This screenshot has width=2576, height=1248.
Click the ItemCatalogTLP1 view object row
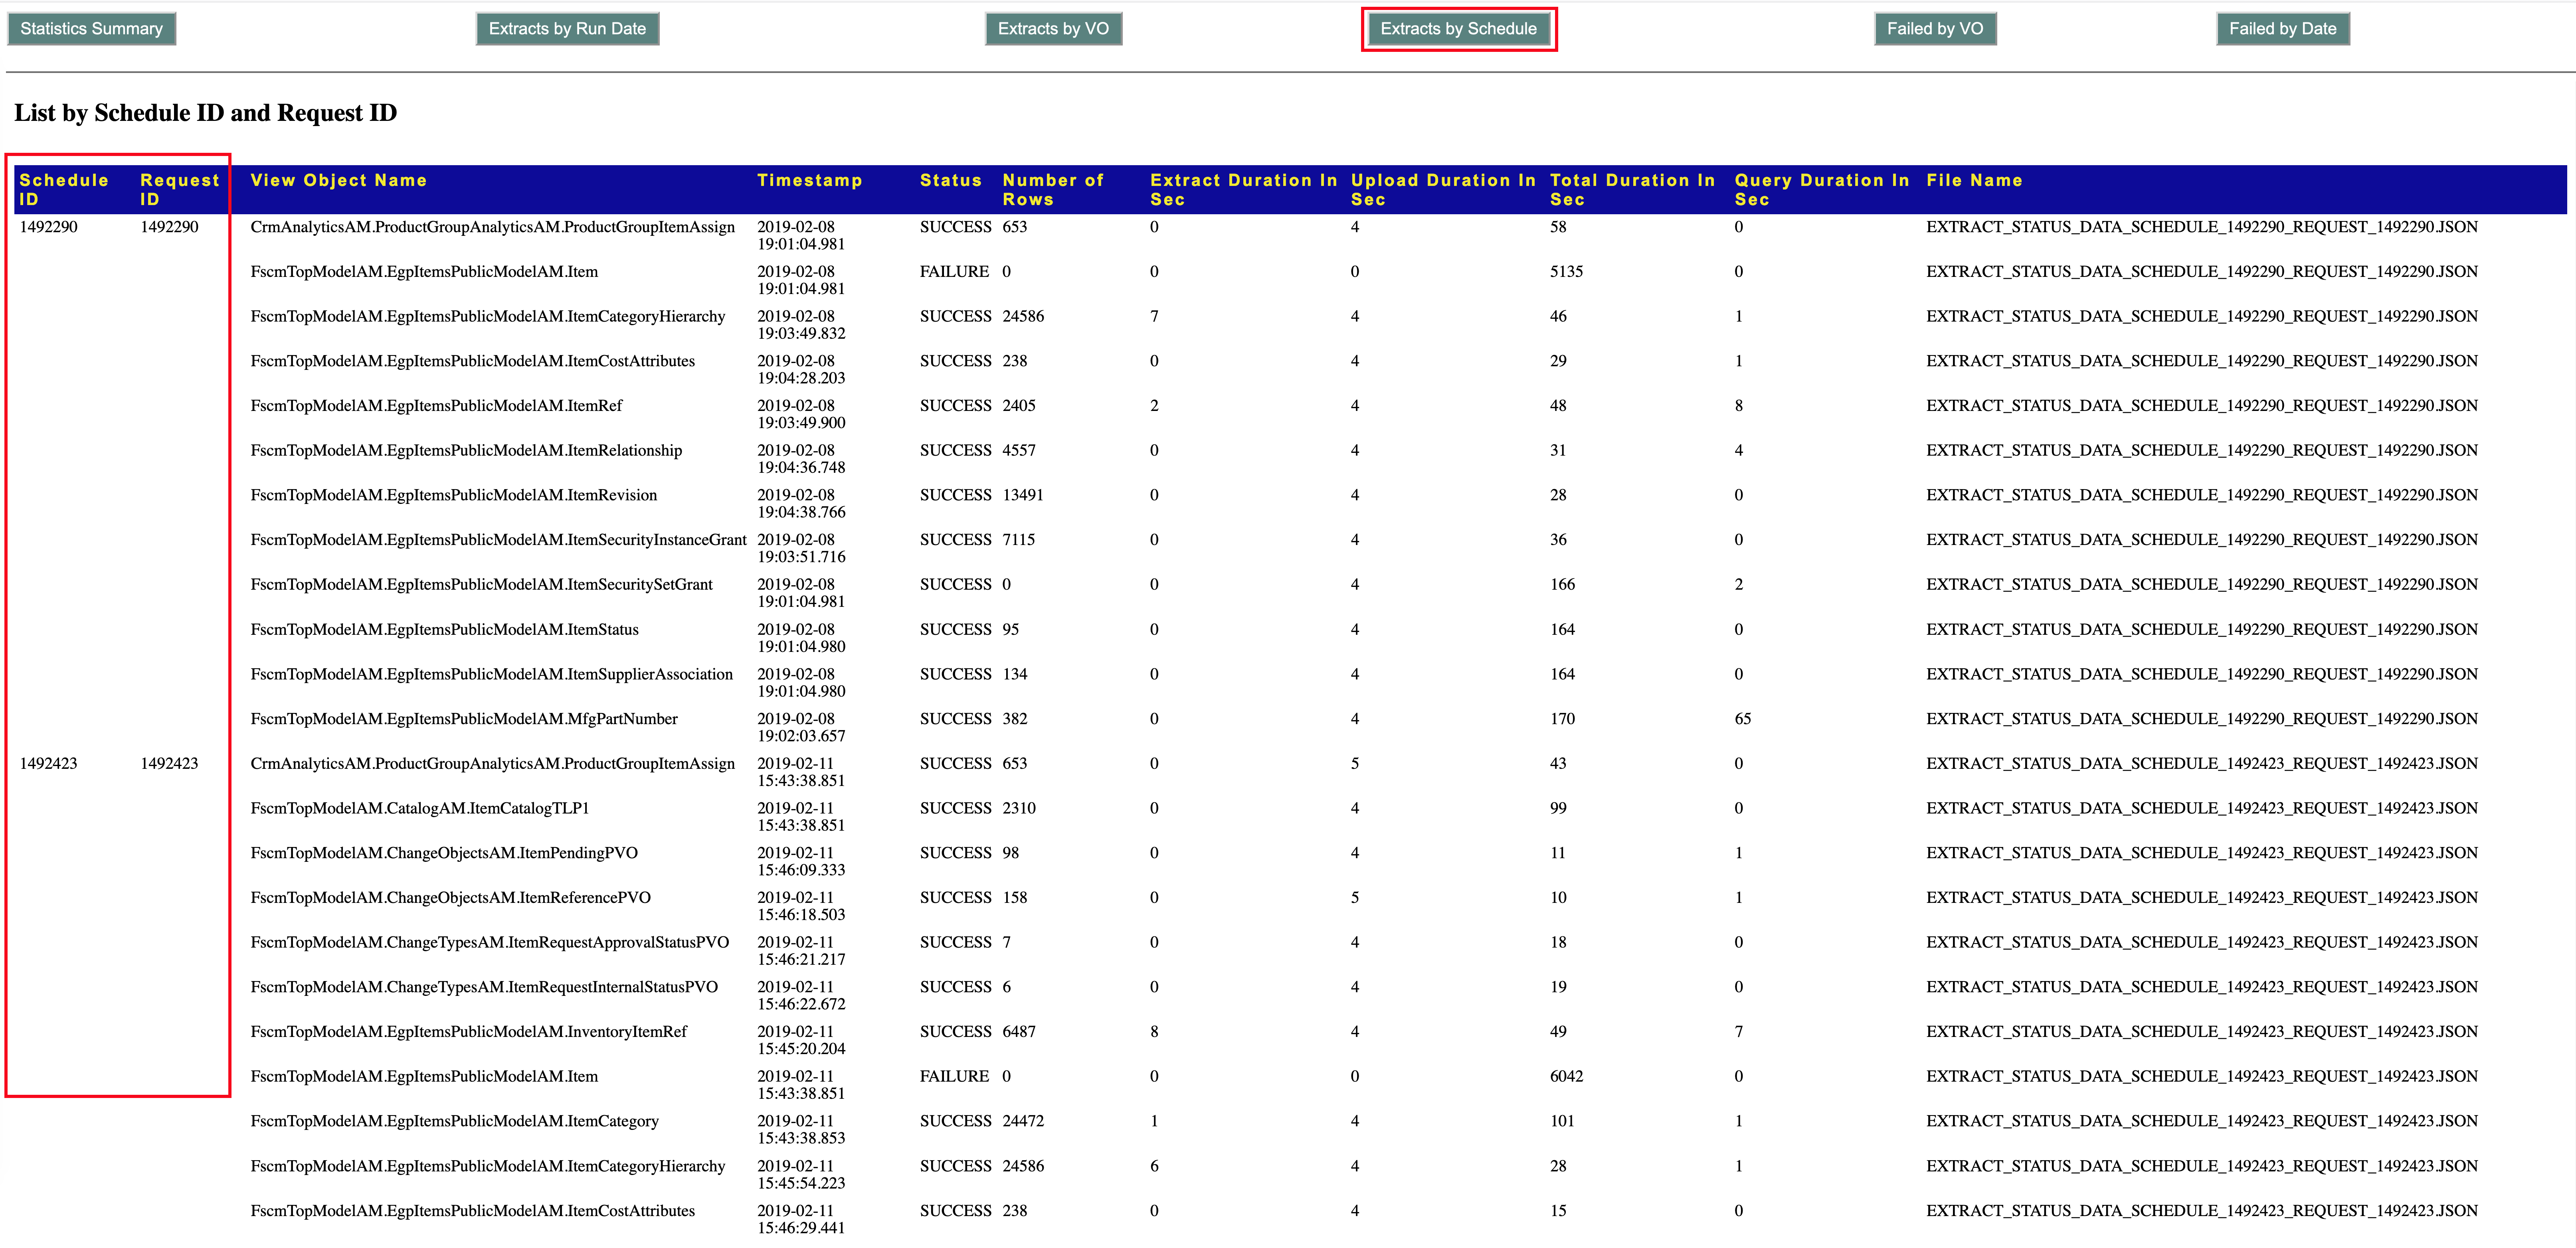coord(419,808)
